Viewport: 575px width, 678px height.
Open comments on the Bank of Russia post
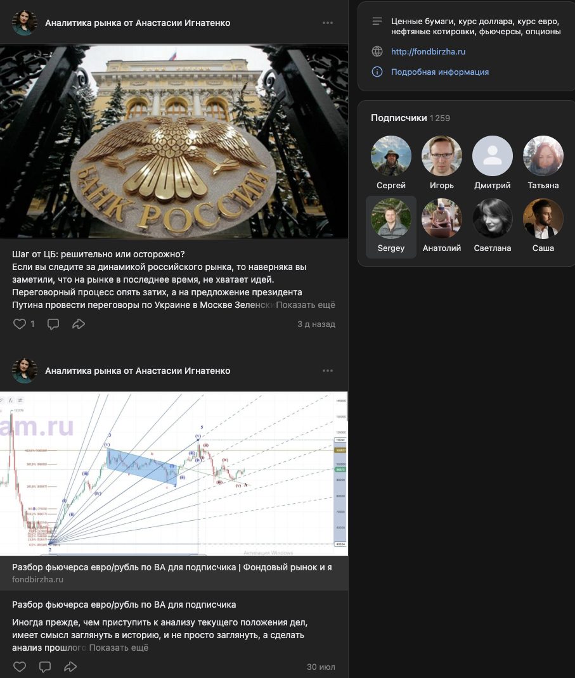[x=53, y=324]
